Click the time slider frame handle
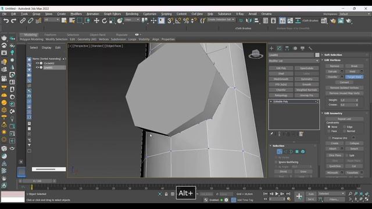This screenshot has height=209, width=372. [x=37, y=181]
